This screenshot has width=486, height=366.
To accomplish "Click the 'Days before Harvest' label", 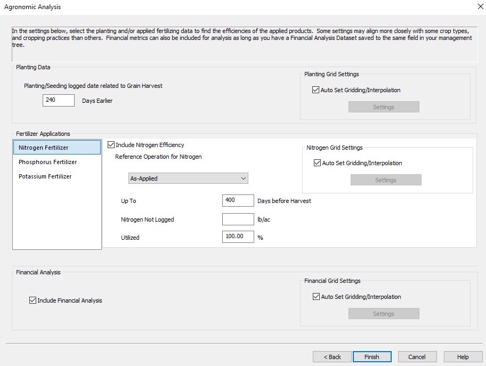I will click(x=284, y=201).
